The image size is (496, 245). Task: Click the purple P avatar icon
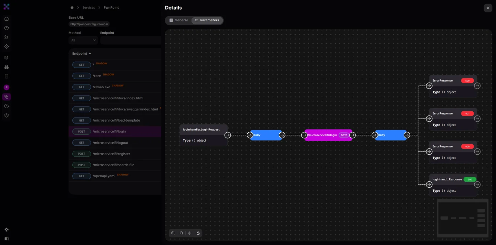(7, 88)
